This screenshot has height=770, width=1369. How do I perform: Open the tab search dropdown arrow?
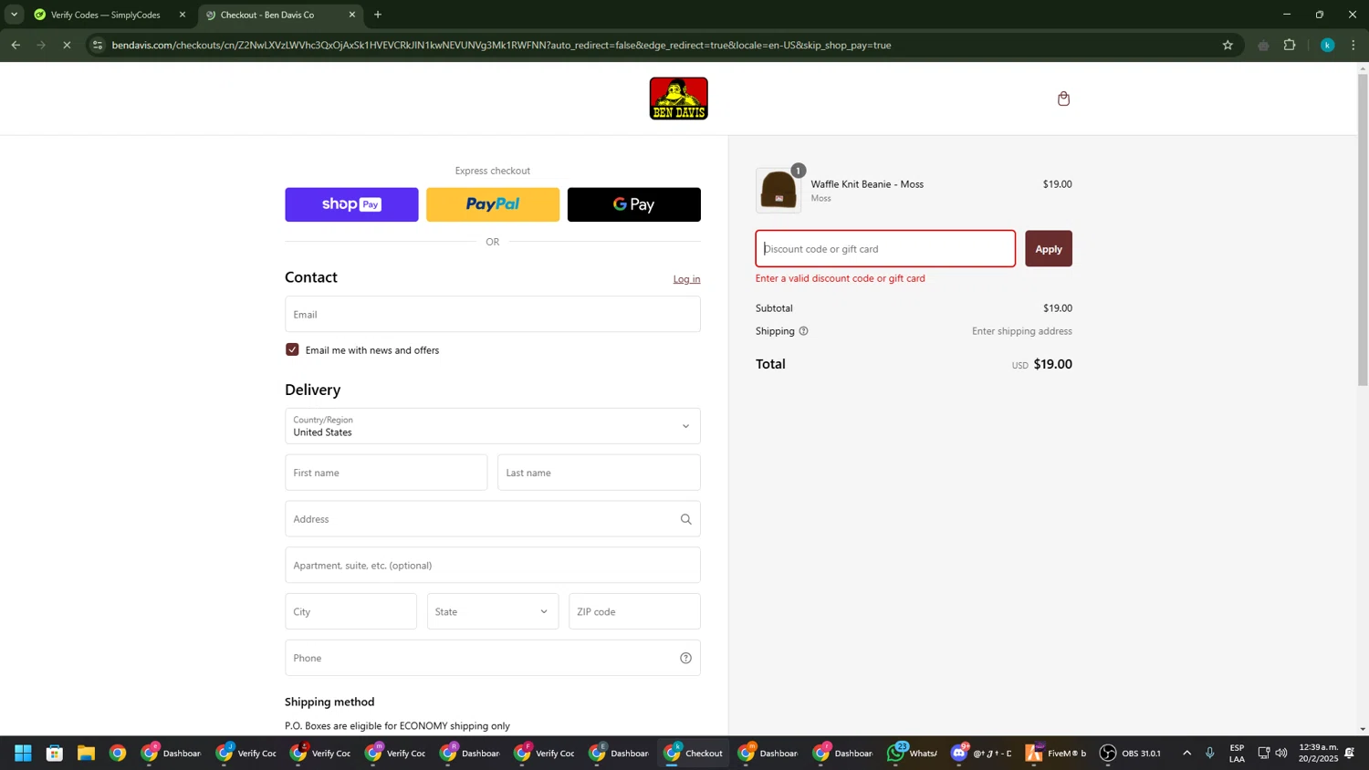(14, 15)
